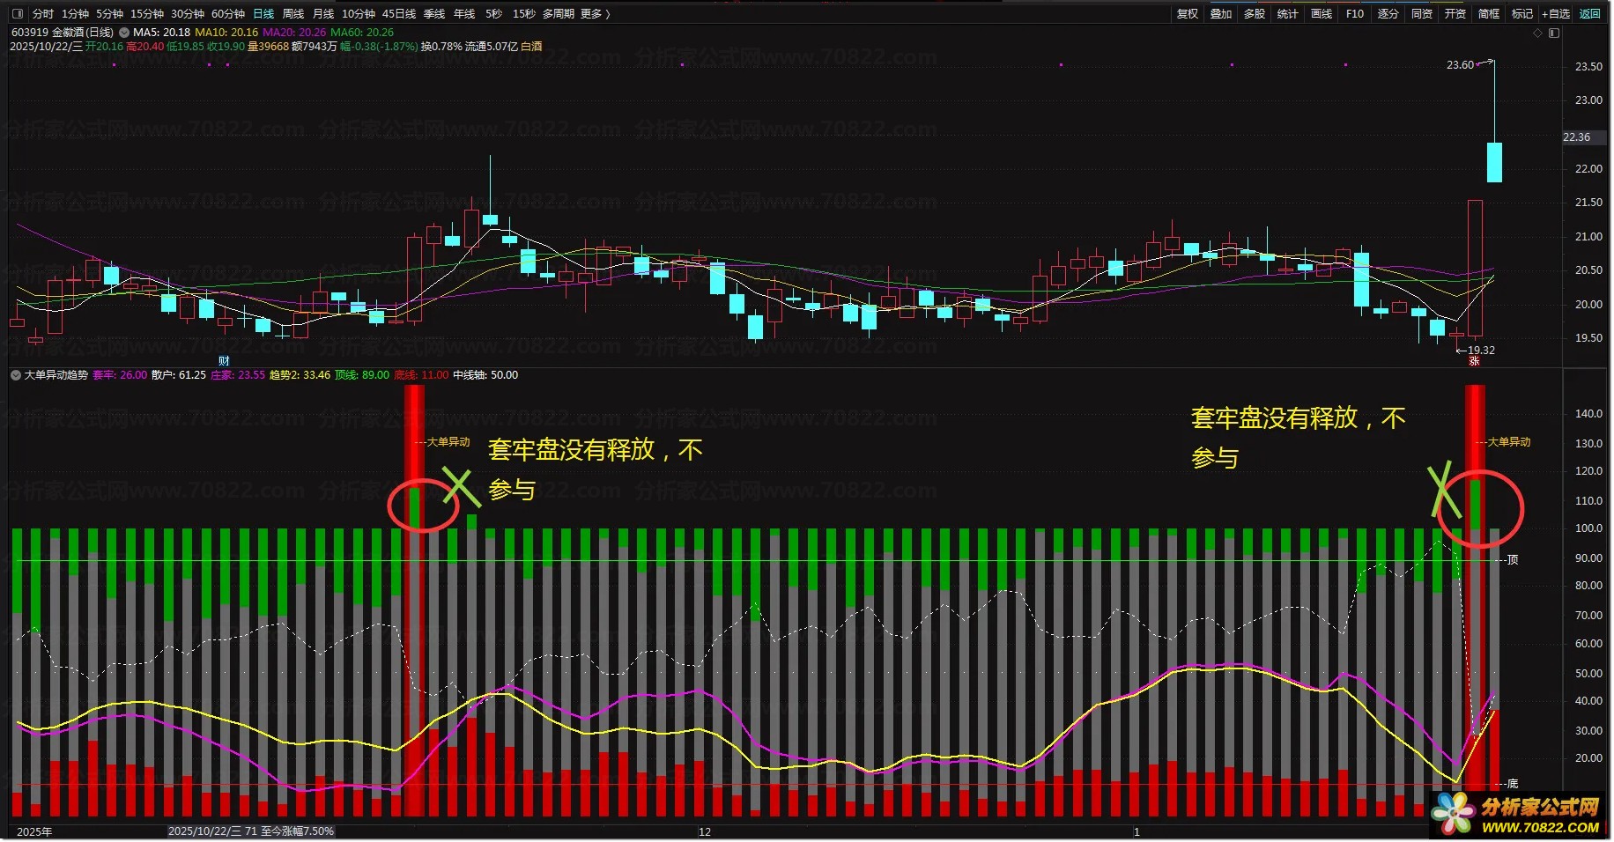
Task: Open the 大单异动趋势 indicator dropdown arrow
Action: [x=16, y=375]
